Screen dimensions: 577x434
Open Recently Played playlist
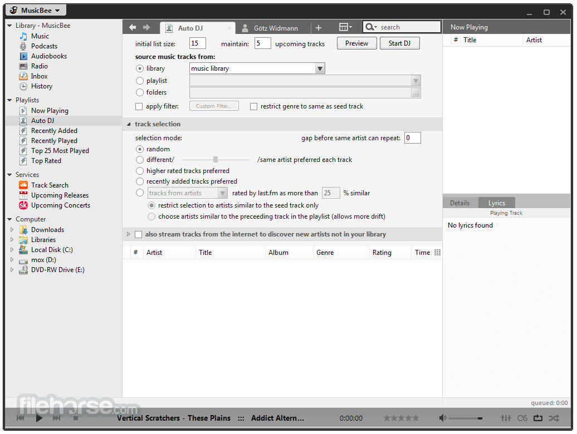[54, 141]
